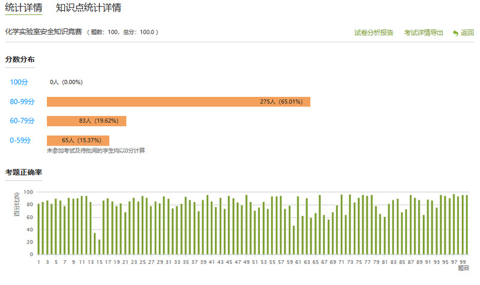Click the orange bar showing 83人
The image size is (480, 285).
(x=87, y=121)
